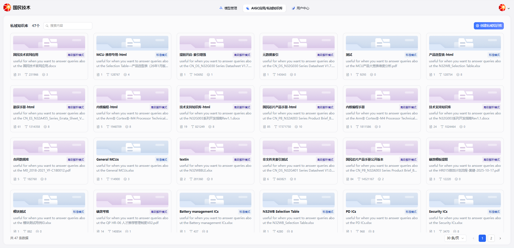This screenshot has height=248, width=514.
Task: Go to page 2 of results
Action: click(x=491, y=238)
